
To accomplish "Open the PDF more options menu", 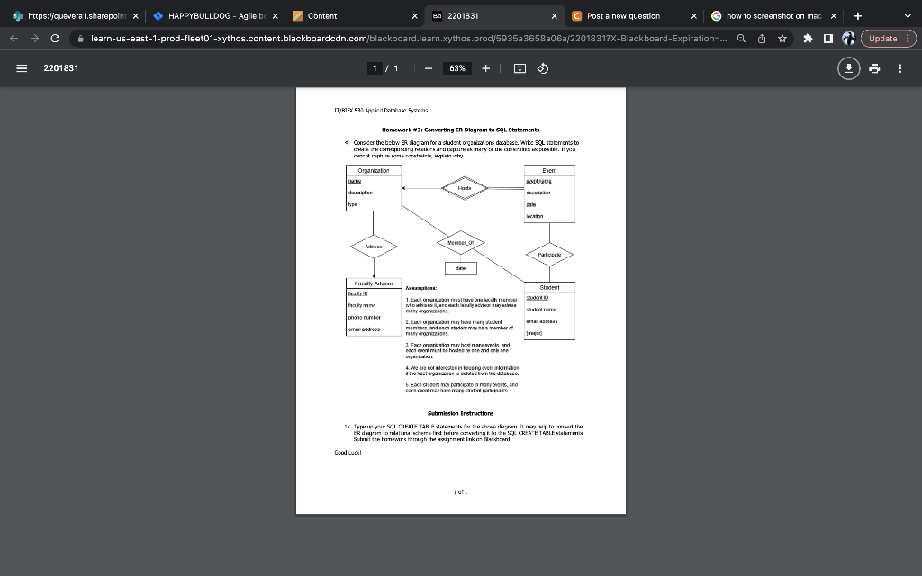I will point(900,68).
